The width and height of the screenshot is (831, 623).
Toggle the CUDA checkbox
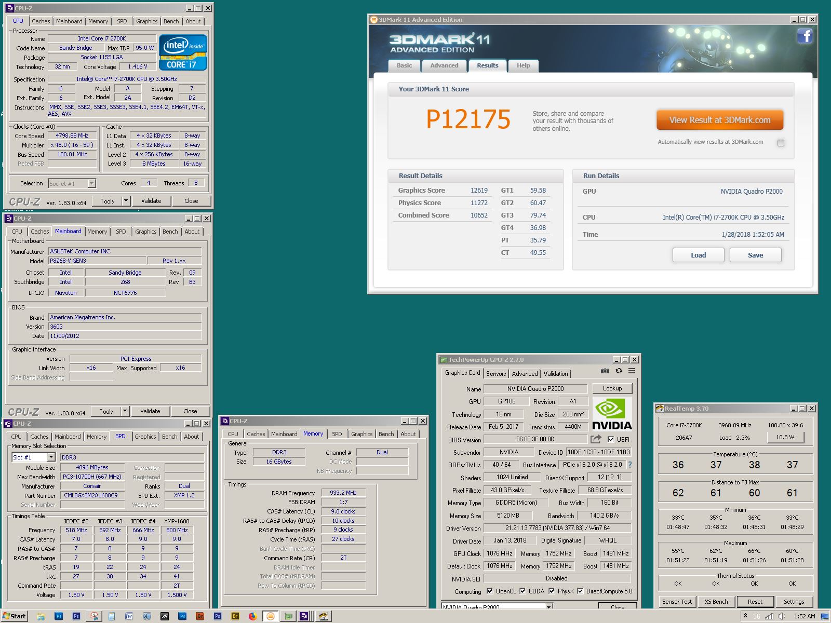click(x=522, y=591)
